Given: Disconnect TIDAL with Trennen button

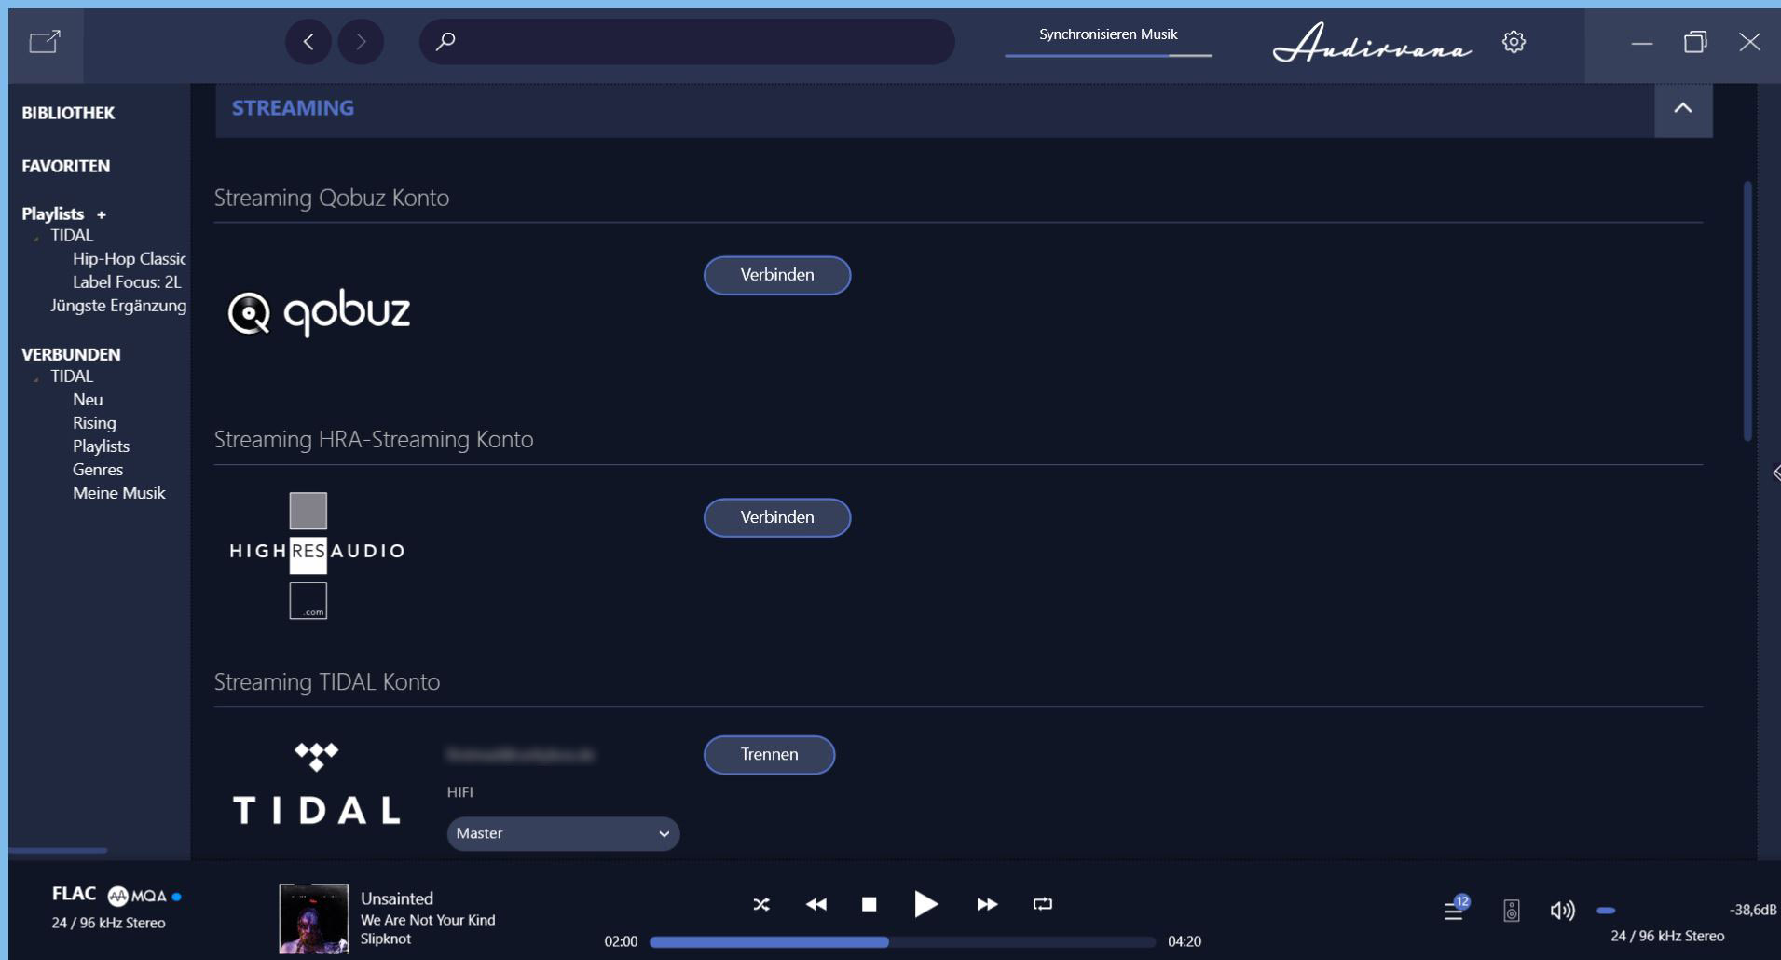Looking at the screenshot, I should (769, 754).
